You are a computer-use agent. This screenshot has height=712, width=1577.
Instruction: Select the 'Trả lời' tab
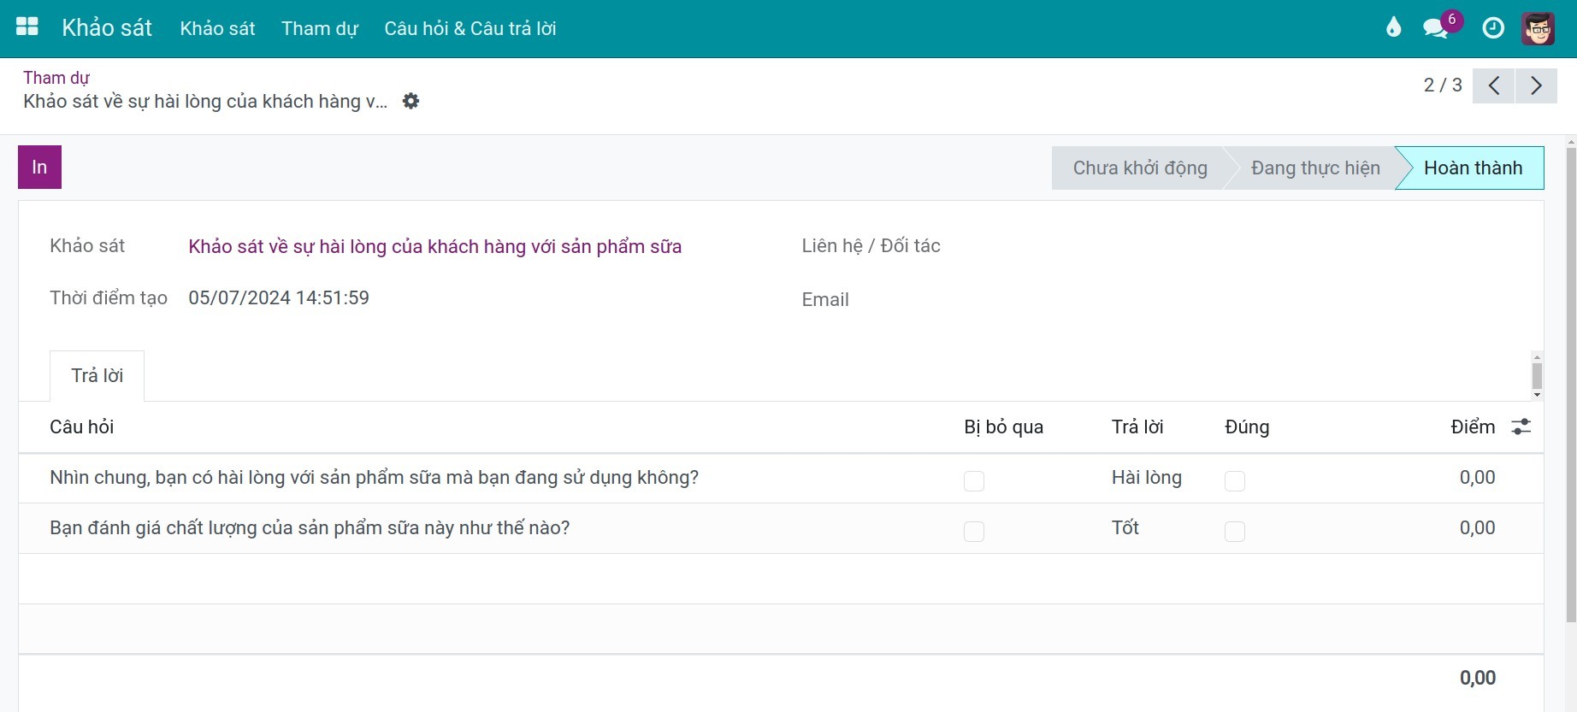pos(97,375)
